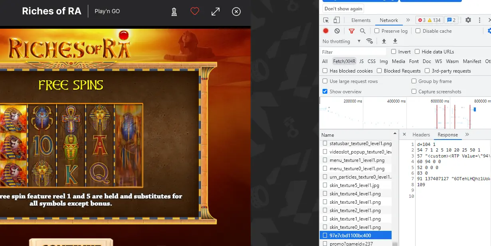491x246 pixels.
Task: Filter requests by JS
Action: coord(361,61)
